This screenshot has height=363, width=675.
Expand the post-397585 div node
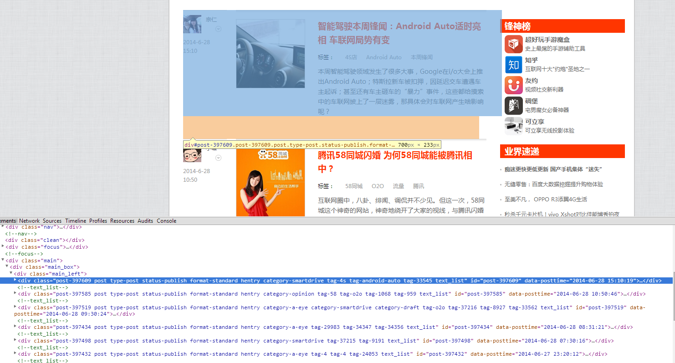[15, 293]
